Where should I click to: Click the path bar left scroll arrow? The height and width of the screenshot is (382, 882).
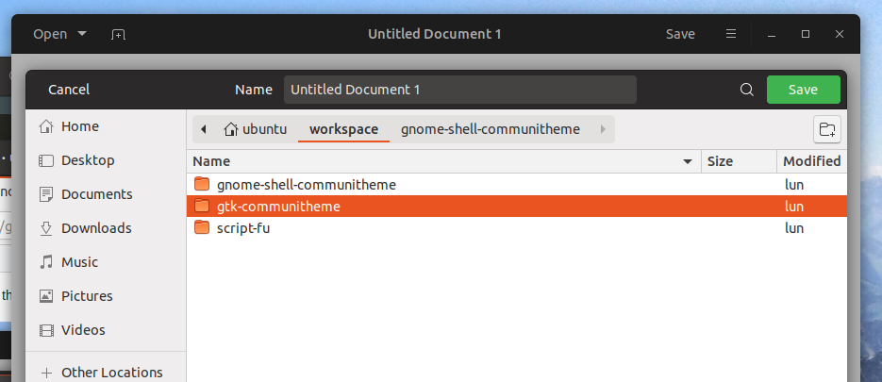pos(203,129)
